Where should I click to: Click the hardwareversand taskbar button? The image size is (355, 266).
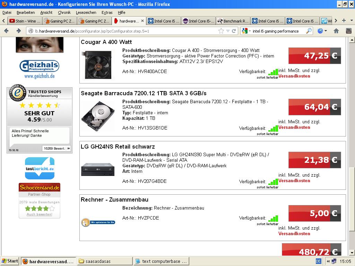tap(49, 261)
